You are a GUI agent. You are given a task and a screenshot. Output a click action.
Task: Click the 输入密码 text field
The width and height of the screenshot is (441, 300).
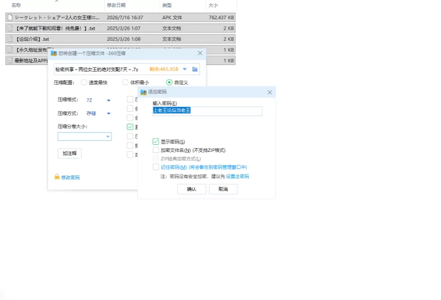207,111
